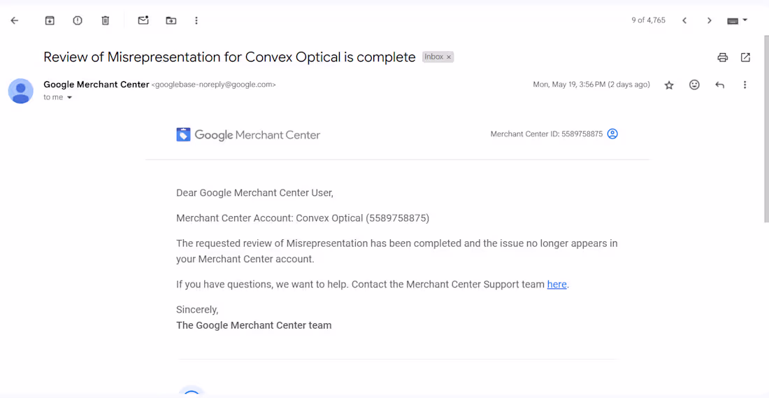Report this email as spam
Viewport: 769px width, 398px height.
click(x=78, y=20)
